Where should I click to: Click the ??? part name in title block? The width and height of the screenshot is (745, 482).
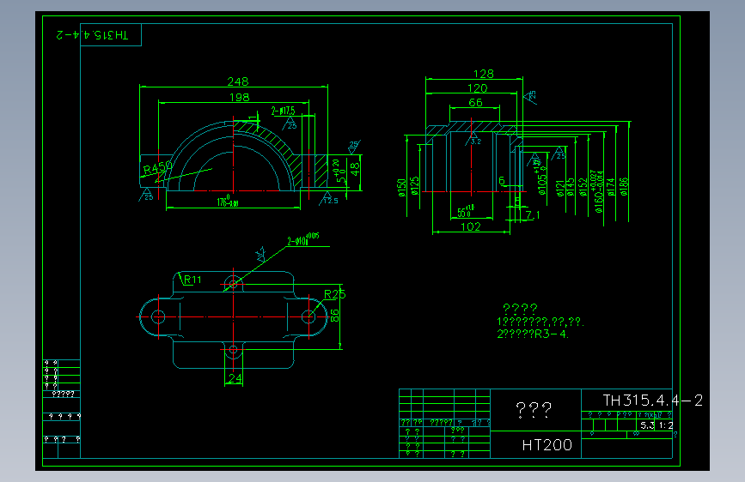click(534, 409)
